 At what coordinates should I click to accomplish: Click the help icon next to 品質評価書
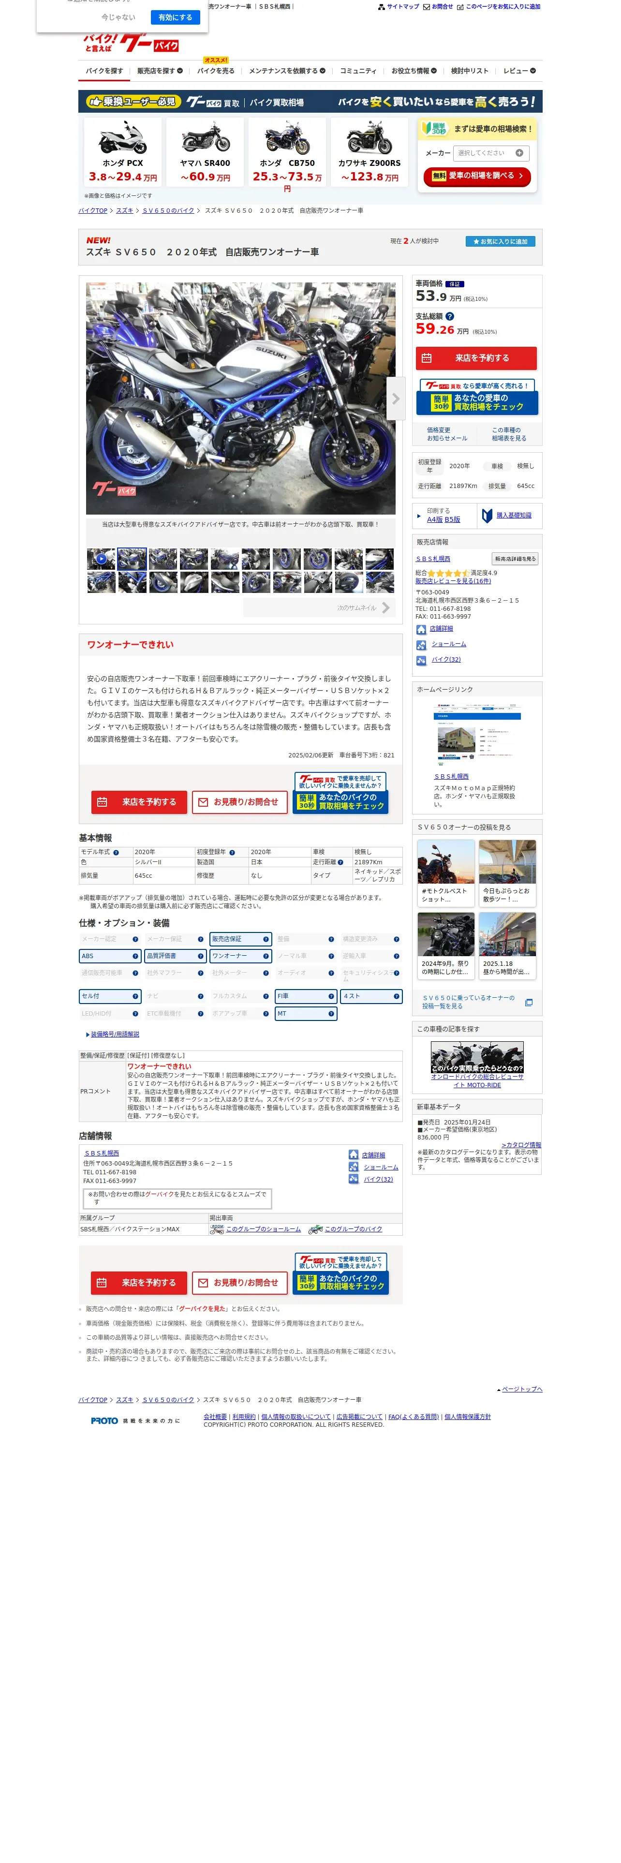(x=200, y=956)
